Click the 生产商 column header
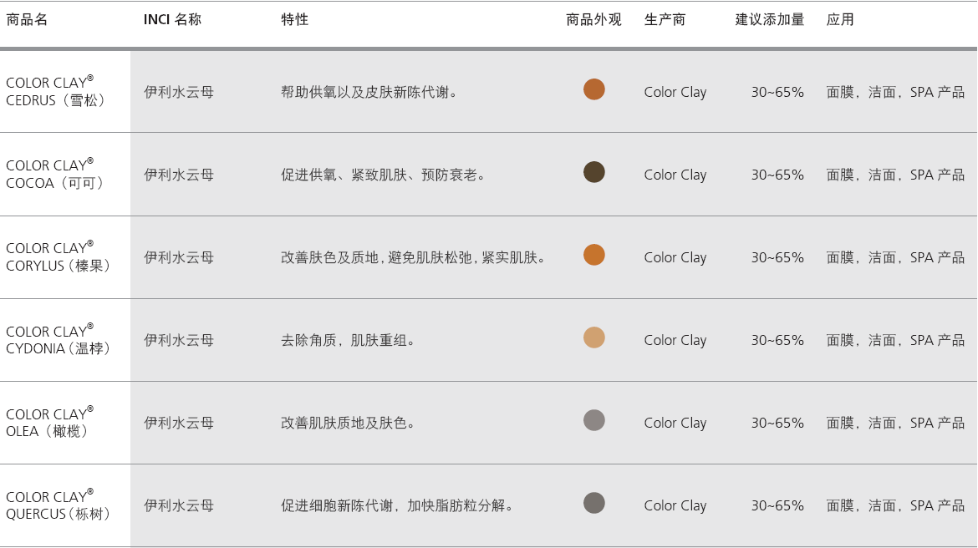 pos(665,19)
